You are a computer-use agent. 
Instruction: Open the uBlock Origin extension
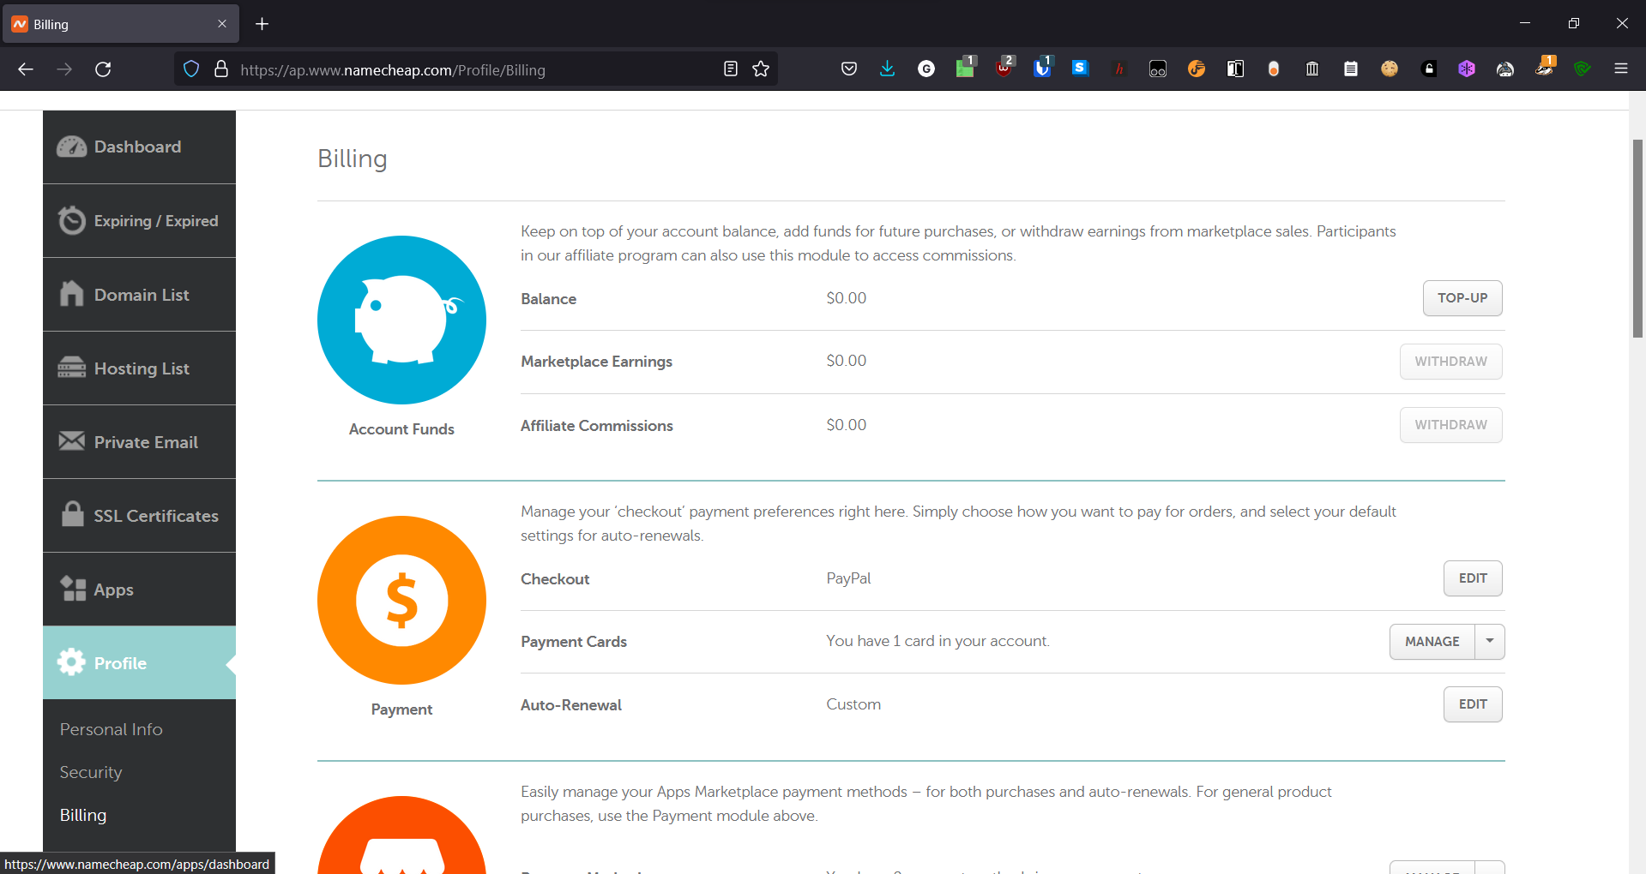tap(1004, 68)
